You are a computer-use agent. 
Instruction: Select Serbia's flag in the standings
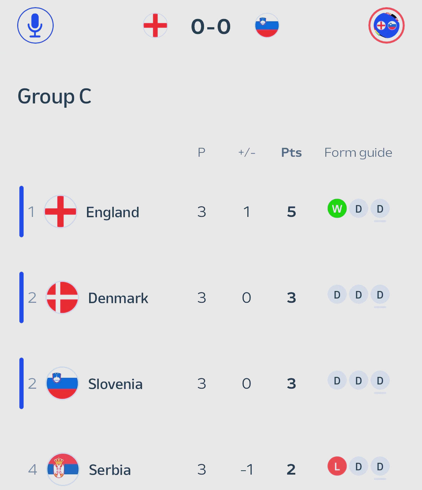(x=63, y=469)
